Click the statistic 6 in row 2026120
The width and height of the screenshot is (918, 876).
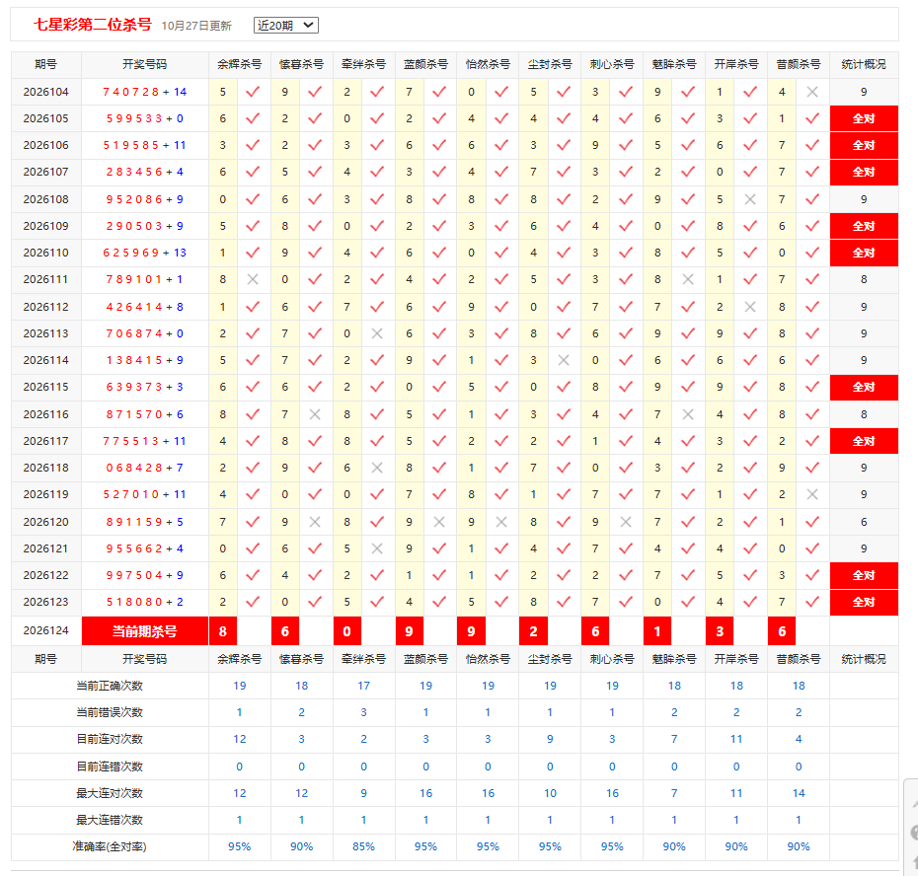click(864, 522)
